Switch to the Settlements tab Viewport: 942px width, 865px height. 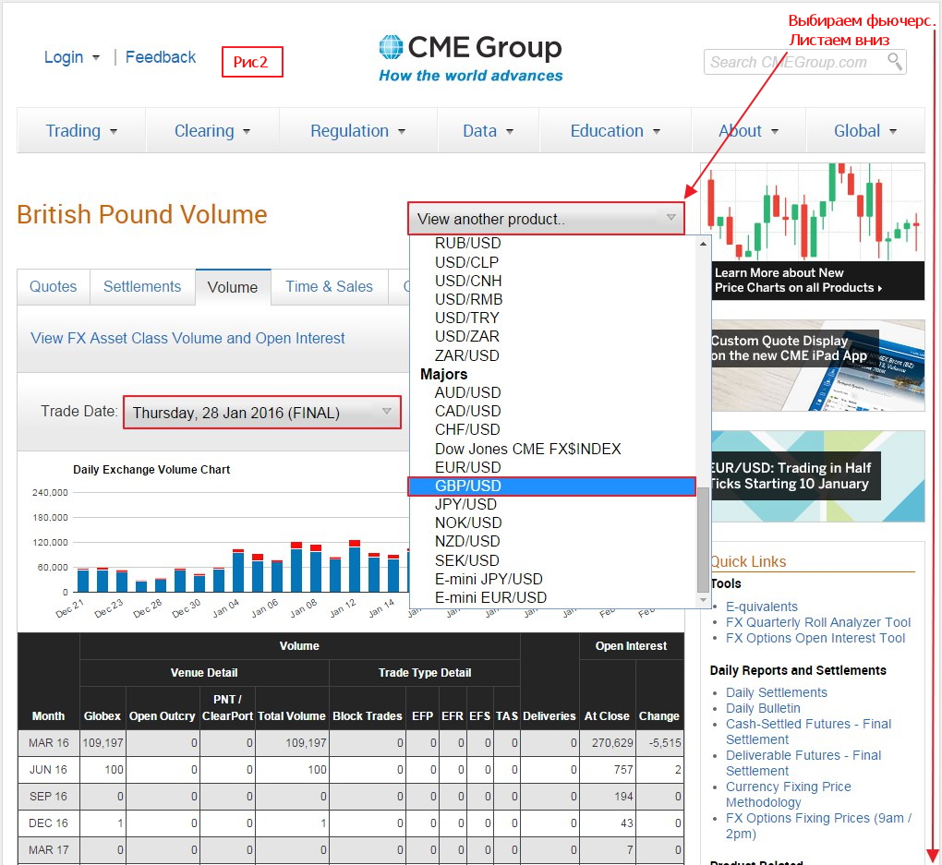coord(142,286)
